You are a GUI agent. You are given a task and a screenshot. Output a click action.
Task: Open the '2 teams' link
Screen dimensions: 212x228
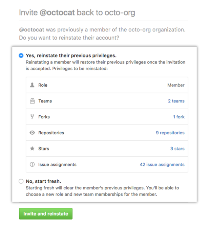click(176, 101)
